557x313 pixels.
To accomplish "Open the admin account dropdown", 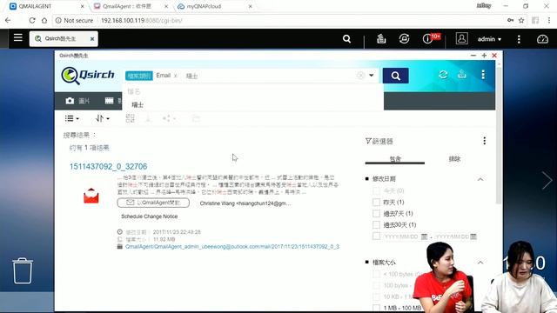I will [489, 39].
